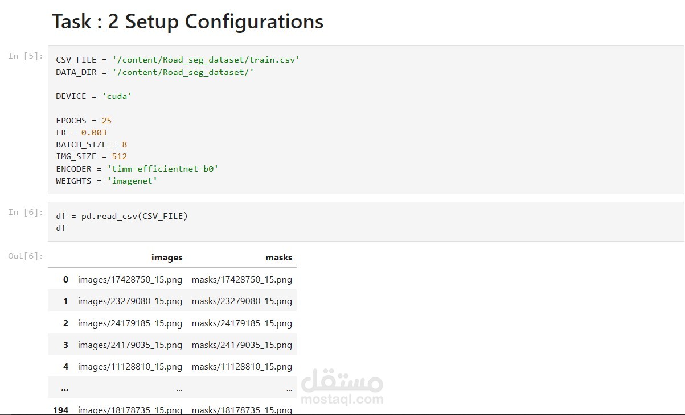Click row 0 images/17428750_15.png cell
Image resolution: width=685 pixels, height=415 pixels.
click(x=130, y=280)
